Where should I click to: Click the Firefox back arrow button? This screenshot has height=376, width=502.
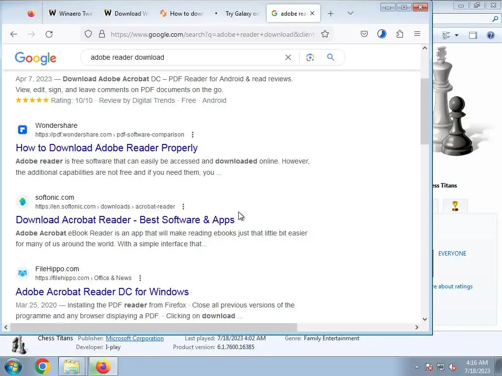point(13,34)
